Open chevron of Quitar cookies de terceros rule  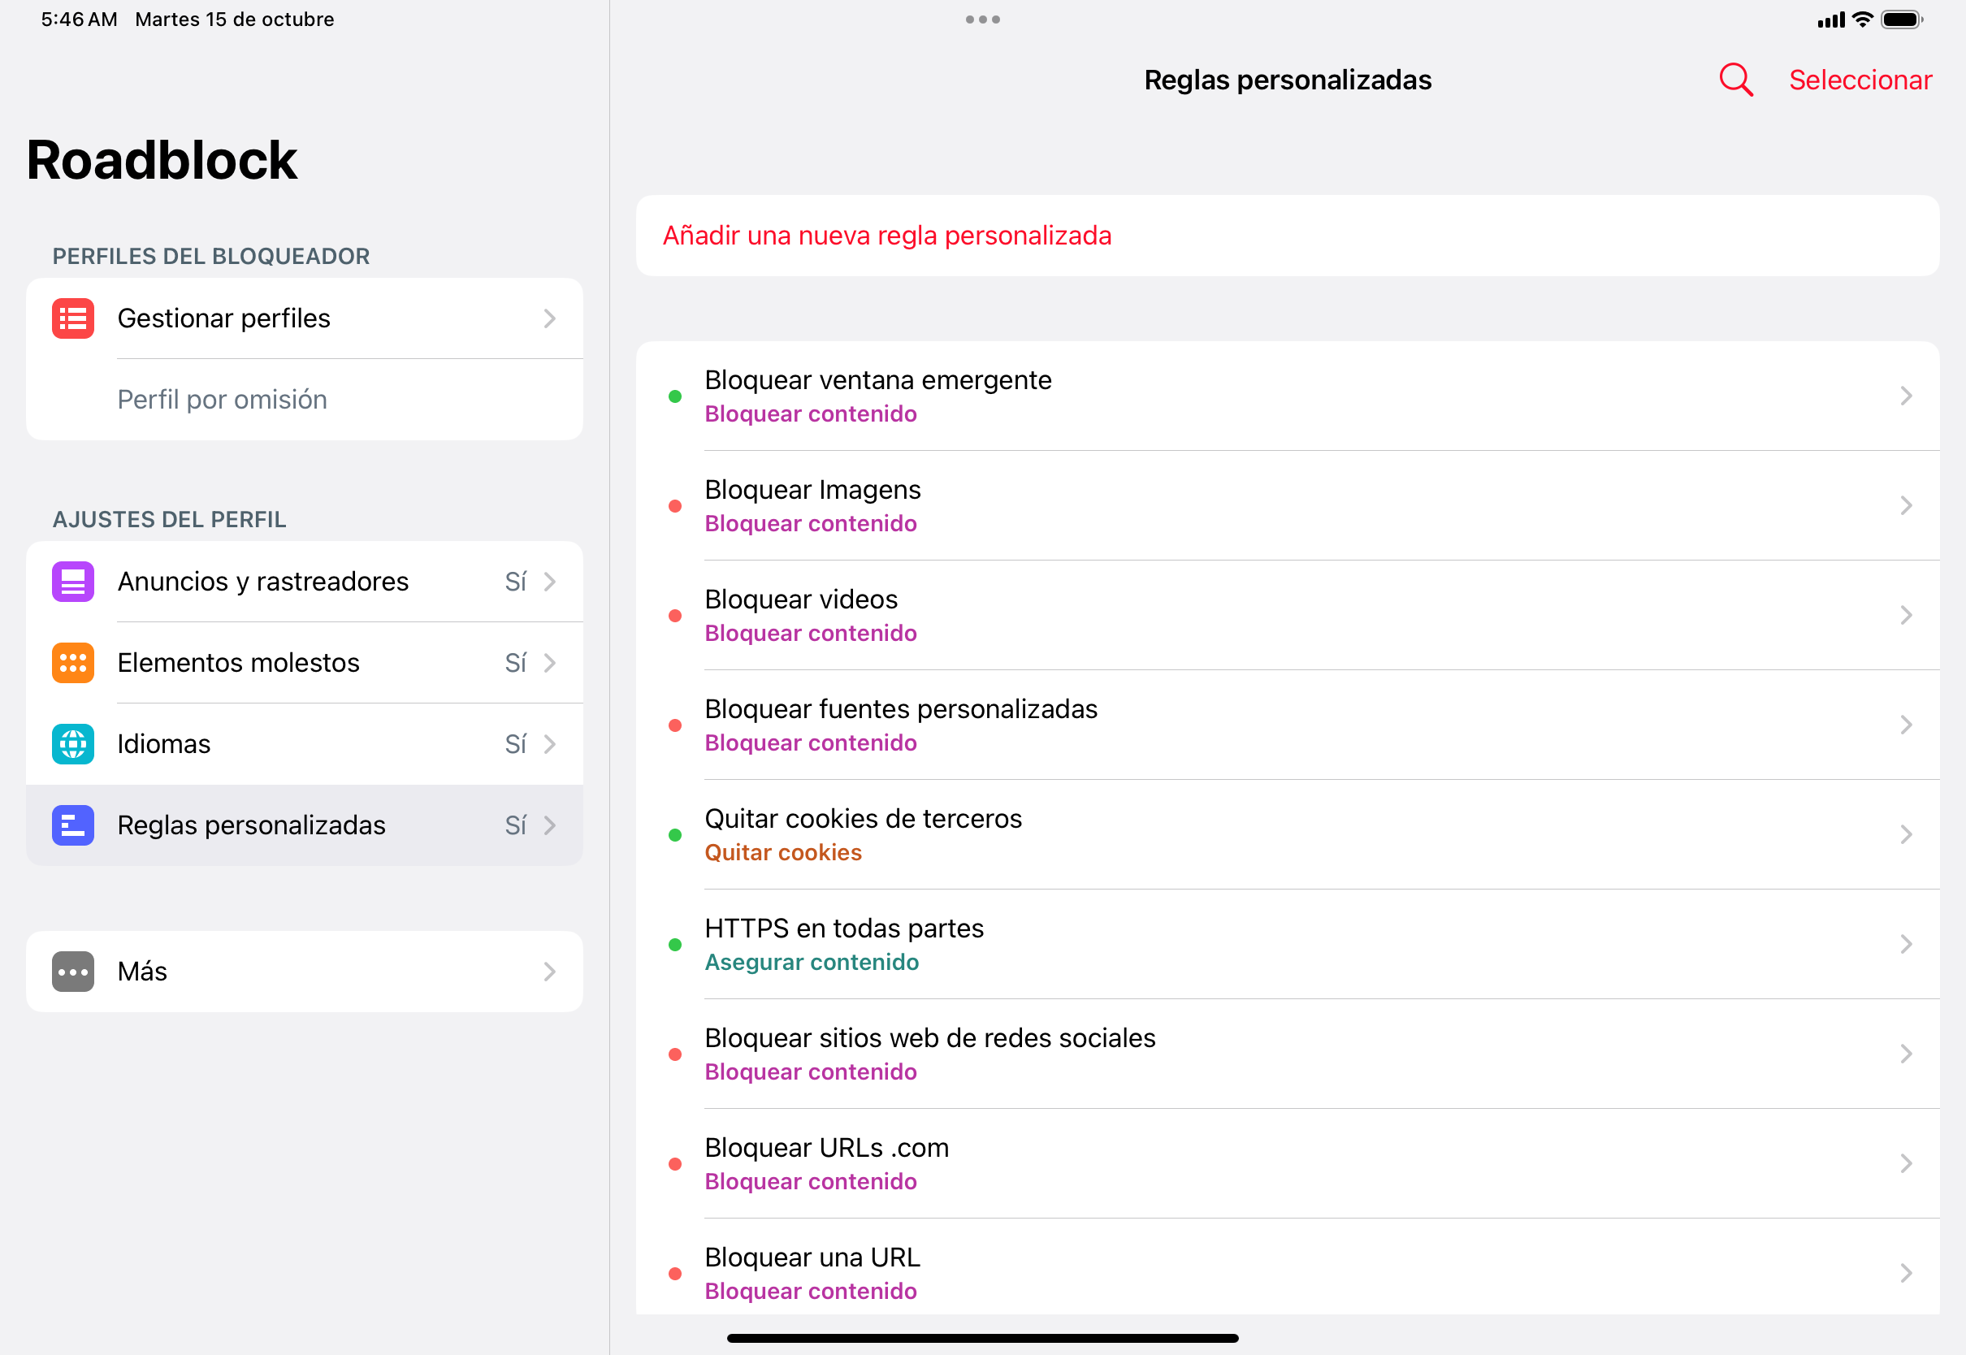coord(1906,834)
